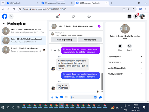Screen dimensions: 149x112
Task: Select message asking for the house address
Action: tap(73, 65)
